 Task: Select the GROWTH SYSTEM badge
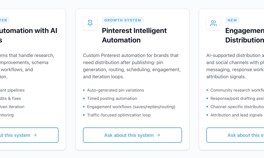point(123,20)
